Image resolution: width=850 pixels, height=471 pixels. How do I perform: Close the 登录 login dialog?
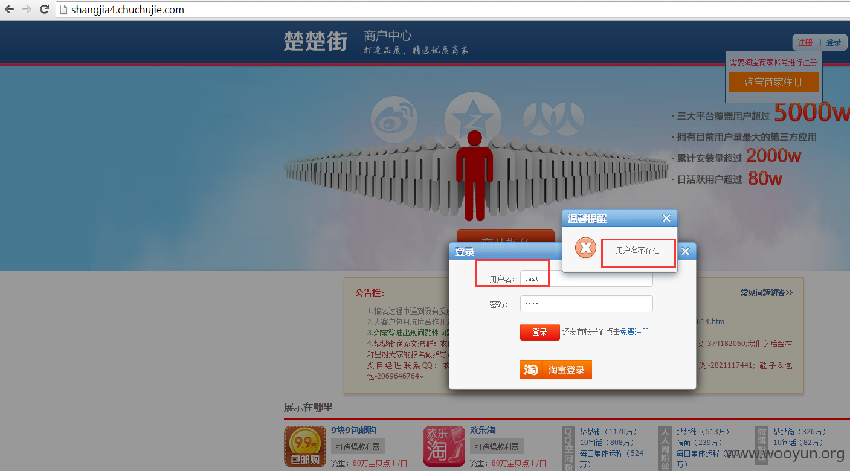tap(685, 251)
